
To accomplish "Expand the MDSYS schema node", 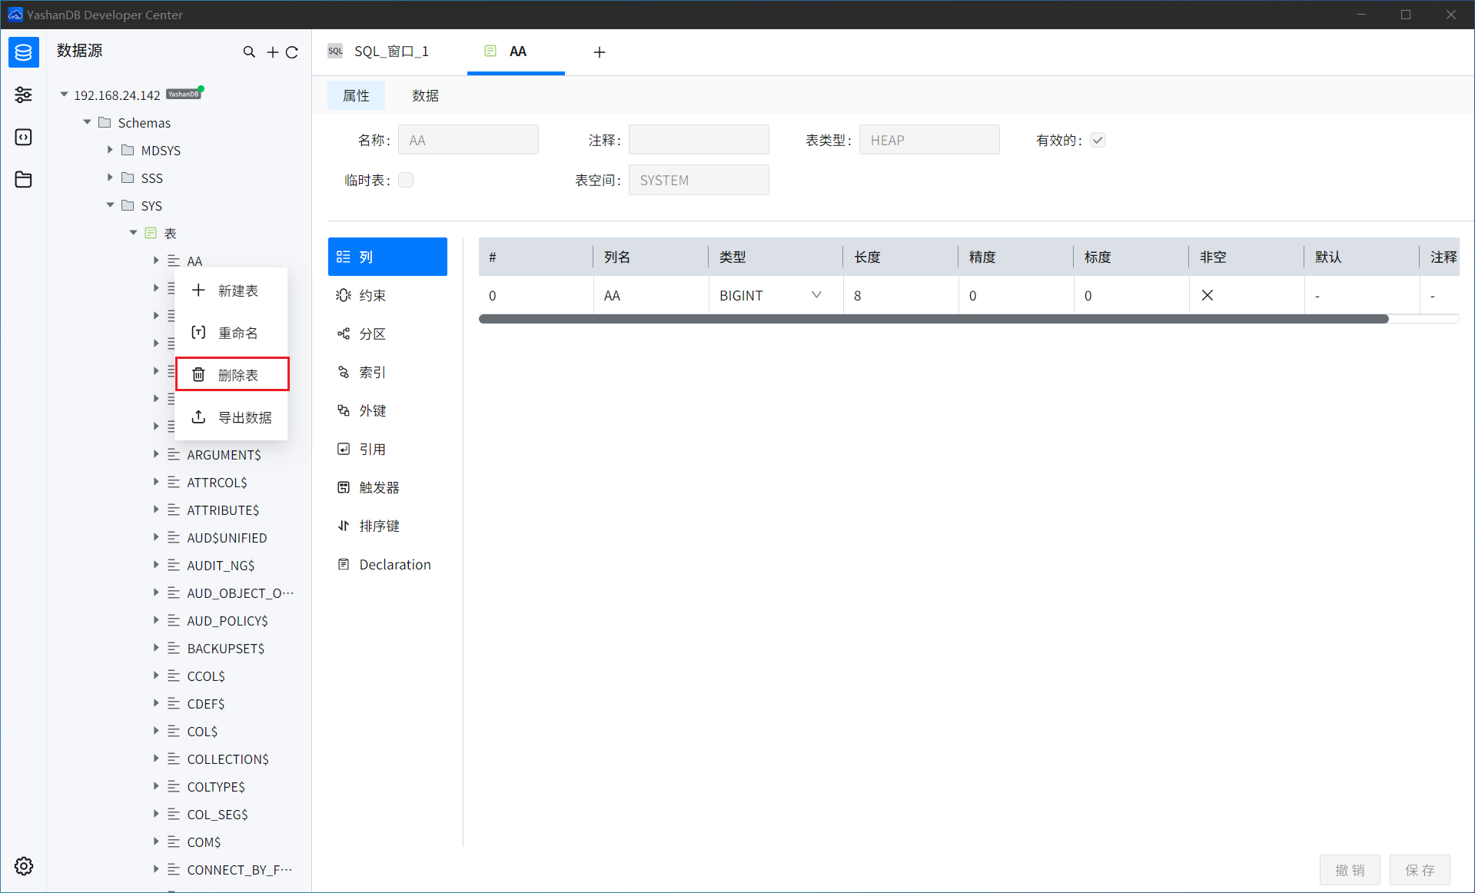I will pos(110,151).
